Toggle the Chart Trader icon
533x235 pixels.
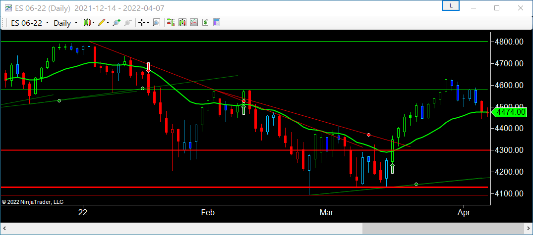pyautogui.click(x=171, y=23)
